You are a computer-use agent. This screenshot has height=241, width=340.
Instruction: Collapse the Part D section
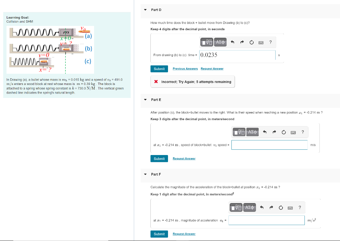pos(145,10)
